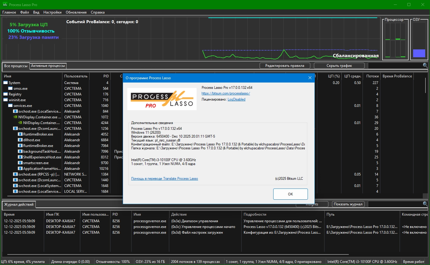This screenshot has width=430, height=265.
Task: Open the bitsum.com/processlasso link
Action: pos(226,93)
